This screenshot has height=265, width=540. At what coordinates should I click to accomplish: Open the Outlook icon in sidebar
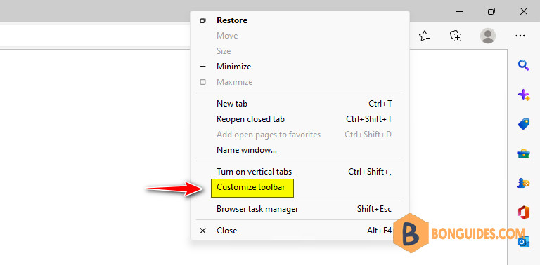click(x=523, y=241)
